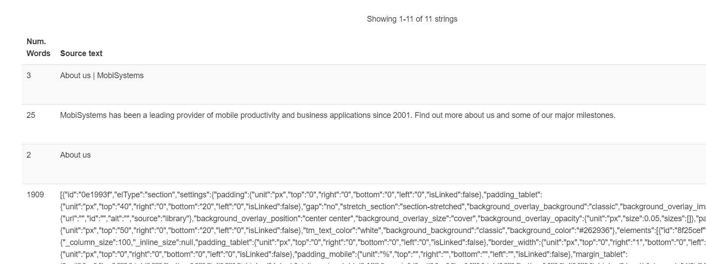
Task: Click word count 2 cell
Action: click(x=29, y=155)
